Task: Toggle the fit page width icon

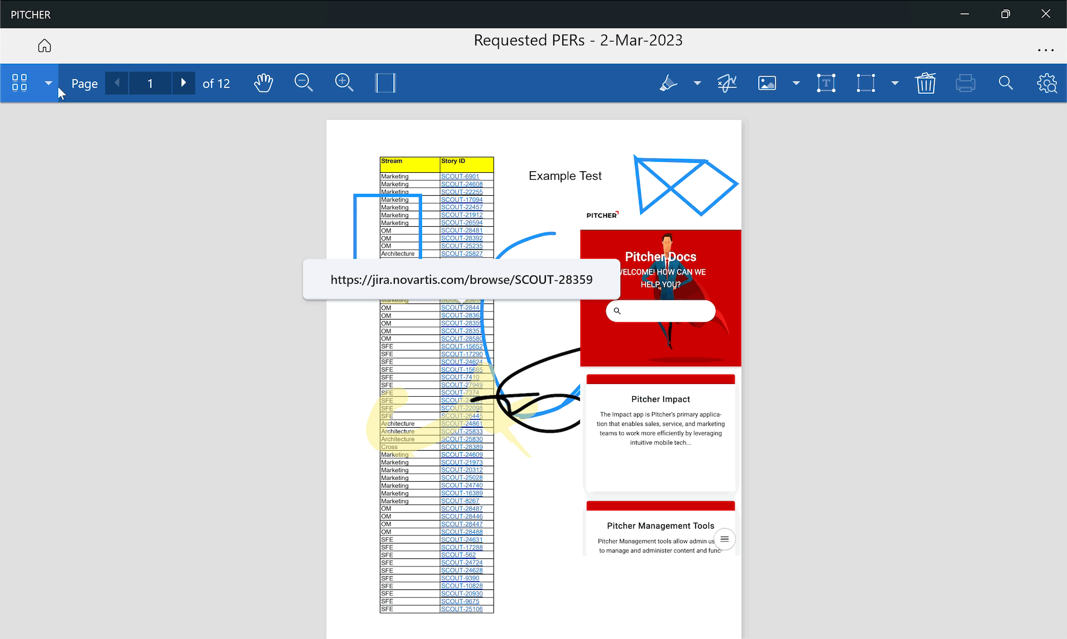Action: [x=385, y=83]
